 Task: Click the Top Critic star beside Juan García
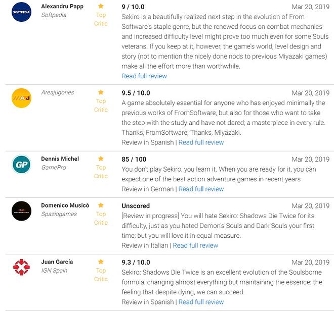(101, 262)
